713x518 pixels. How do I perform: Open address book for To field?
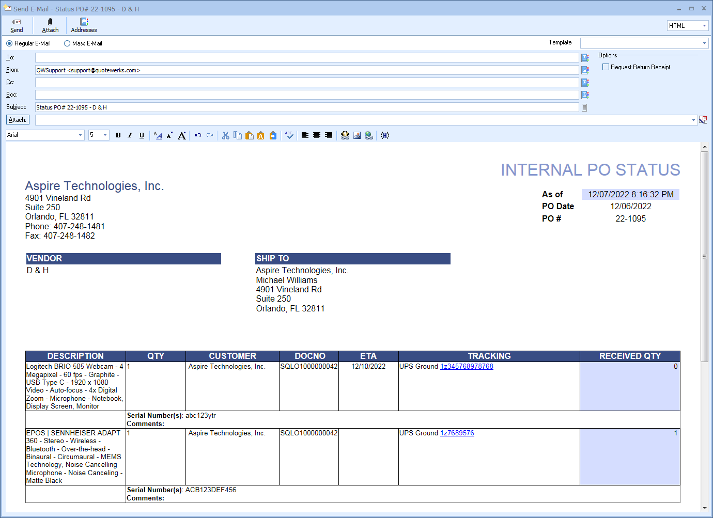(x=585, y=58)
